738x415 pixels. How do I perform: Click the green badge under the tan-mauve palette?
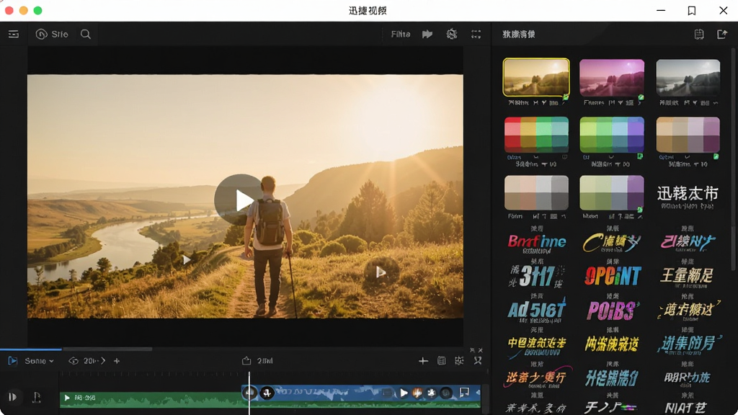[x=716, y=156]
